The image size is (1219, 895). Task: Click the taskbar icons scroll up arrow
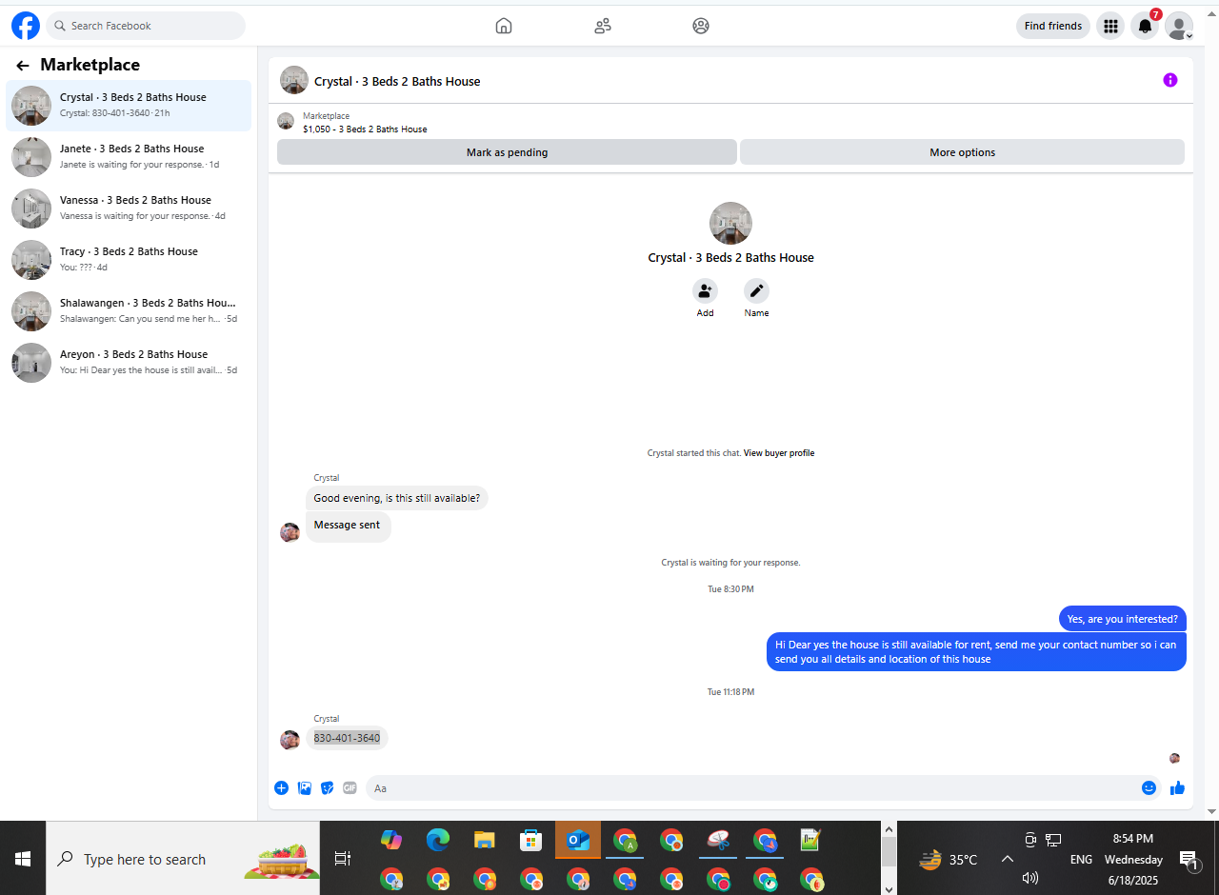[x=889, y=829]
